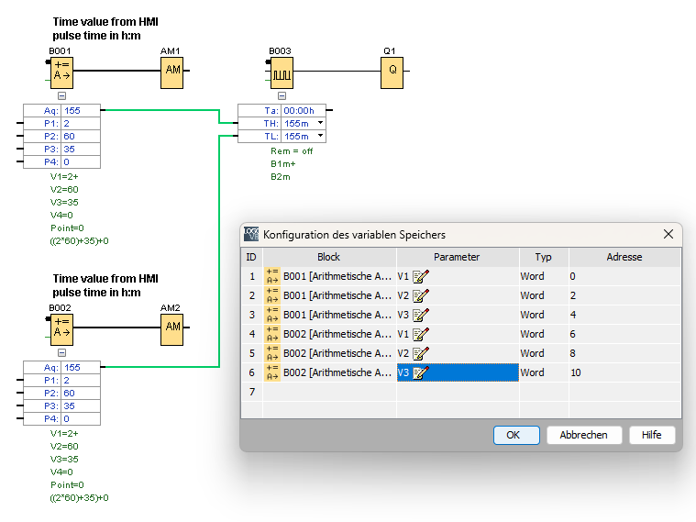Collapse the B003 parameter box
Viewport: 696px width, 522px height.
(281, 95)
